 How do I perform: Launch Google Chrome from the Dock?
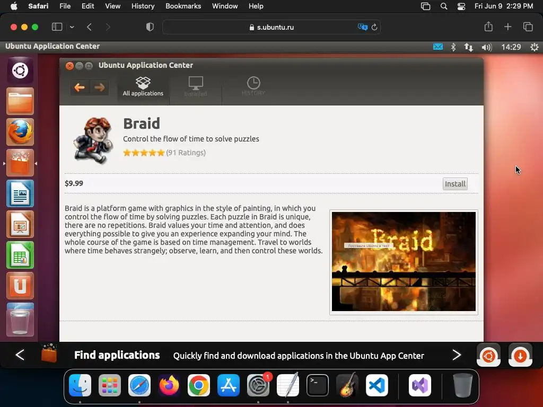coord(199,385)
